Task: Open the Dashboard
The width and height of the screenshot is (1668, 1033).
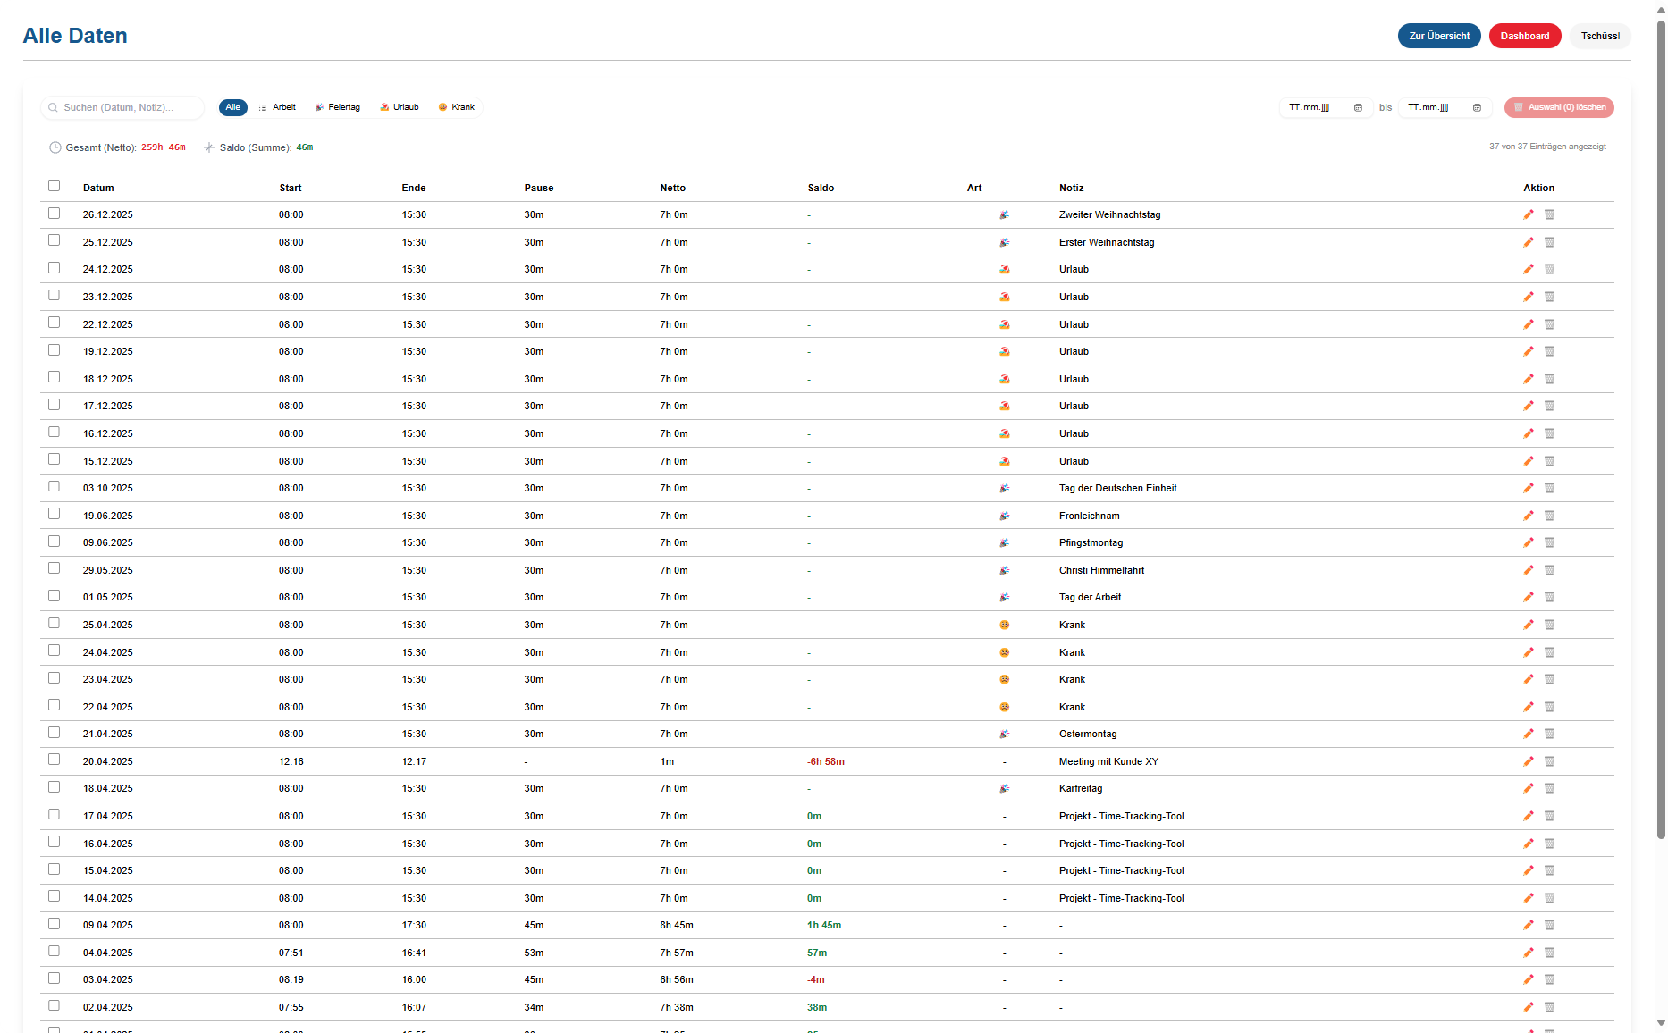Action: pyautogui.click(x=1525, y=36)
